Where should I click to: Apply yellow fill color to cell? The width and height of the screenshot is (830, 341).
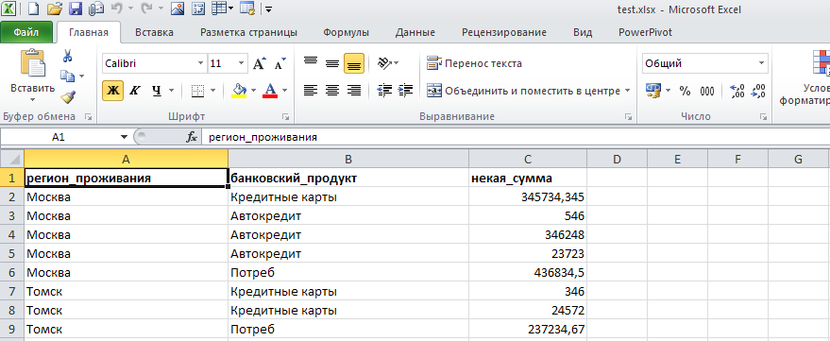[x=240, y=91]
